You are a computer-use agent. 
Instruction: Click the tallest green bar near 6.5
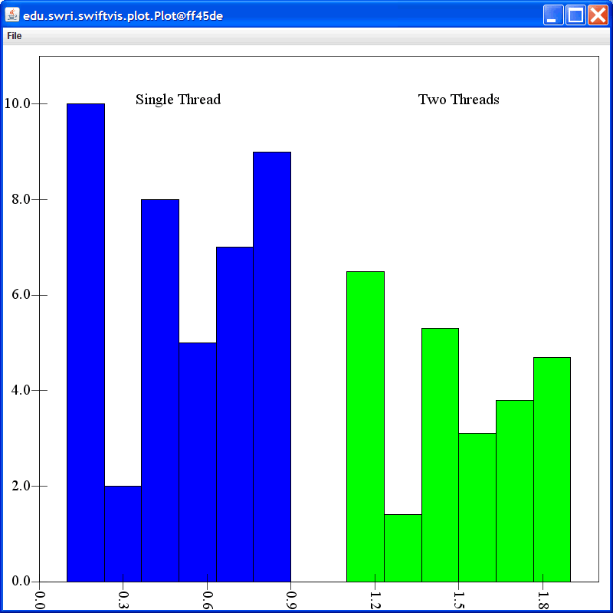tap(366, 427)
